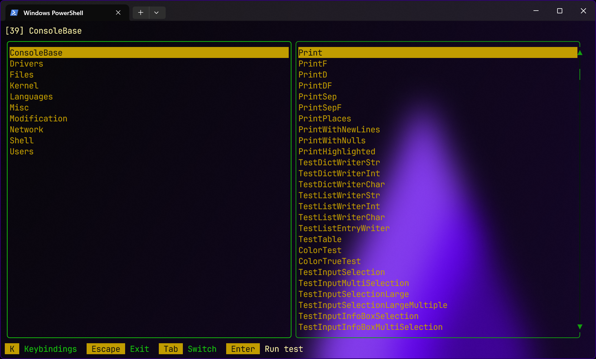Viewport: 596px width, 359px height.
Task: Click the Keybindings label
Action: click(51, 349)
